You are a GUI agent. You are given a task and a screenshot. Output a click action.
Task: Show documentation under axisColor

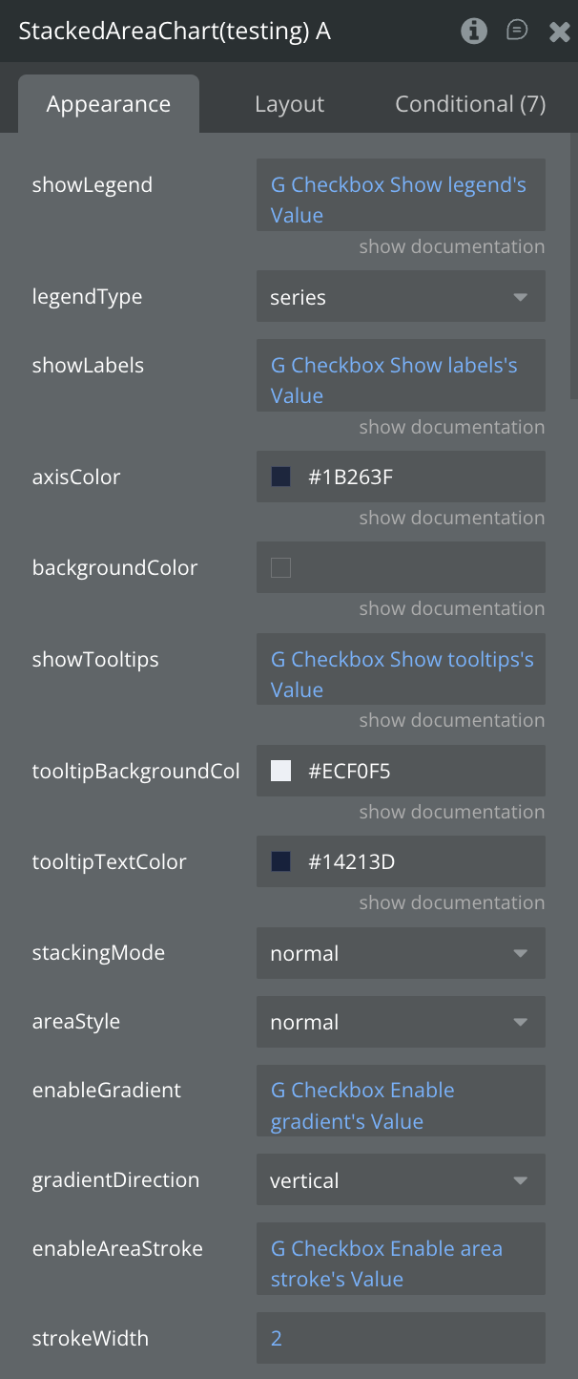click(451, 518)
